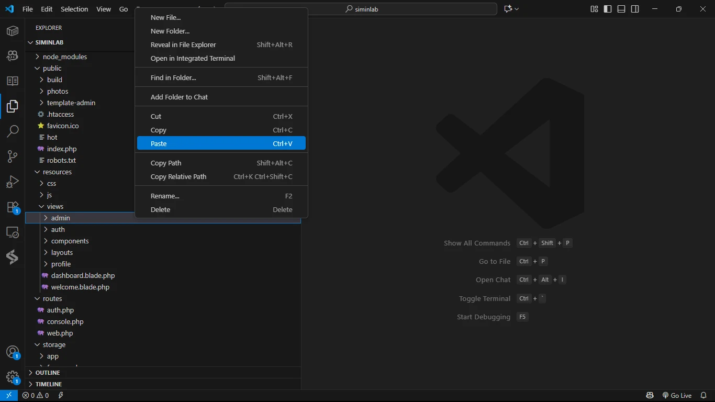Open Remote Explorer in activity bar
This screenshot has width=715, height=402.
(13, 232)
